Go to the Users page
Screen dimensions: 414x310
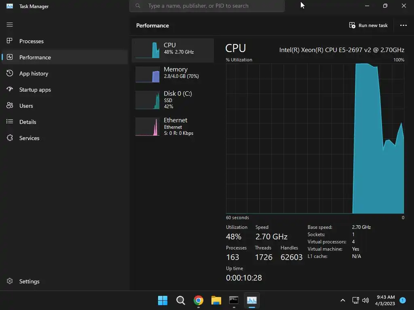(65, 106)
